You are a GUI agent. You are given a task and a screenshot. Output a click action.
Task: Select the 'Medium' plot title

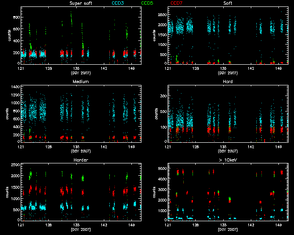pyautogui.click(x=80, y=82)
